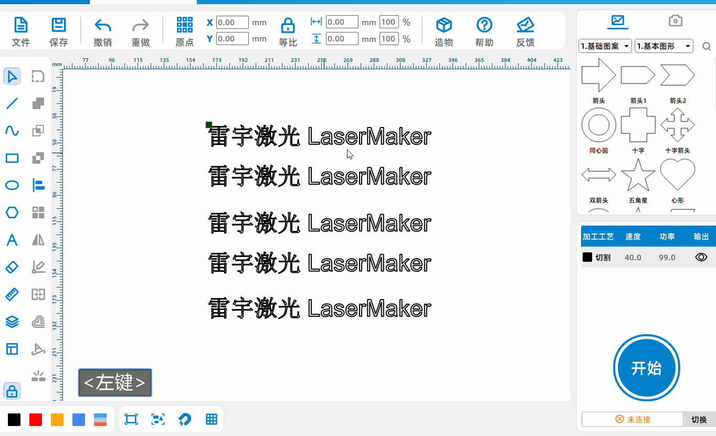Select the gradient multi-color swatch
Screen dimensions: 716x436
click(100, 419)
